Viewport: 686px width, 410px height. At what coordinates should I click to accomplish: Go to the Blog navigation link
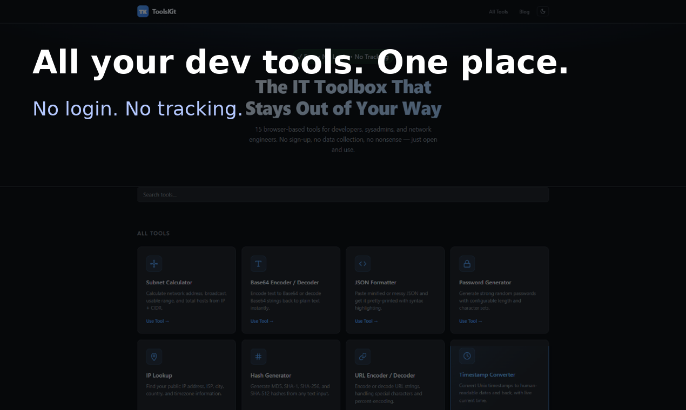(524, 12)
